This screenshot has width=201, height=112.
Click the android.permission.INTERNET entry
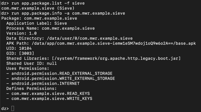point(46,84)
